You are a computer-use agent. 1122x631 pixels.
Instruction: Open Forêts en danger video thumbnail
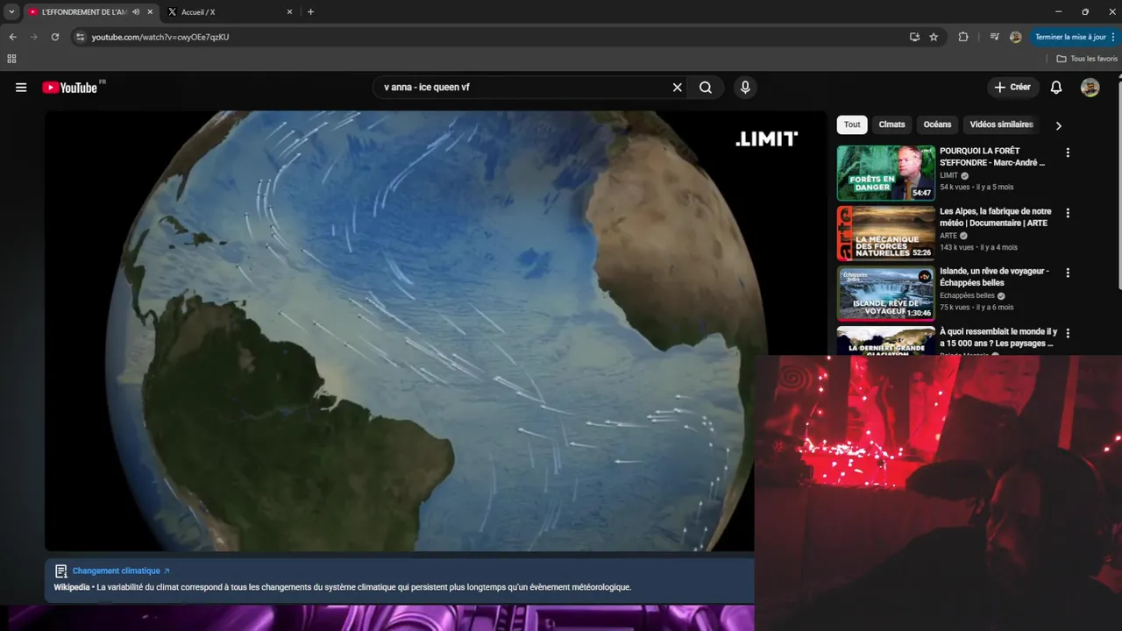[x=885, y=173]
